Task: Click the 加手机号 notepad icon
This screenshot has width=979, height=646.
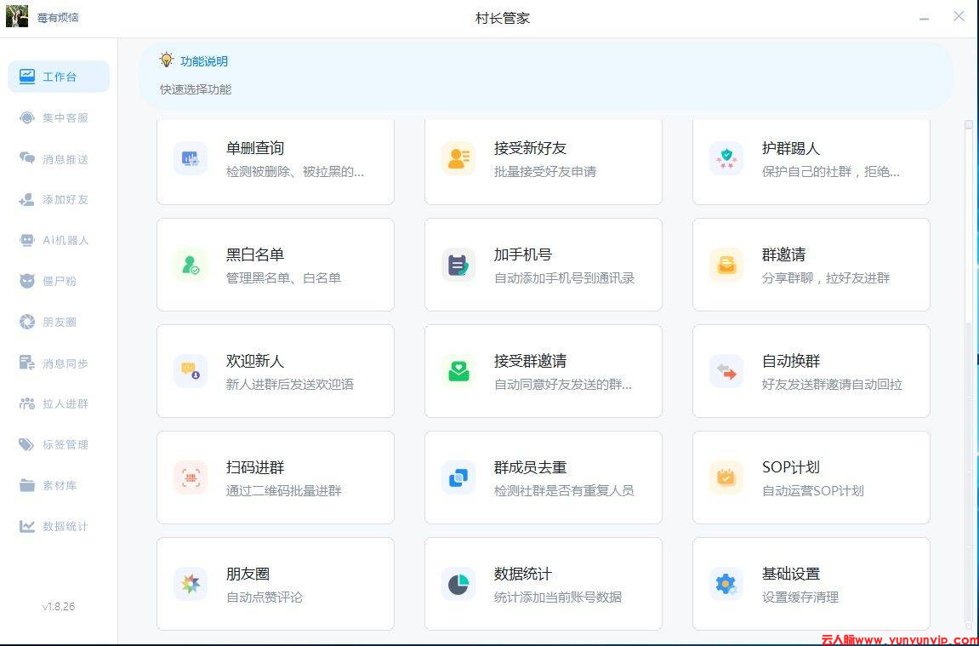Action: point(458,265)
